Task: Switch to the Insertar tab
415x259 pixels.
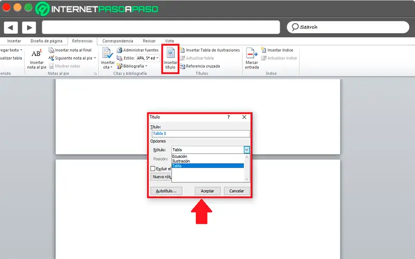Action: 14,41
